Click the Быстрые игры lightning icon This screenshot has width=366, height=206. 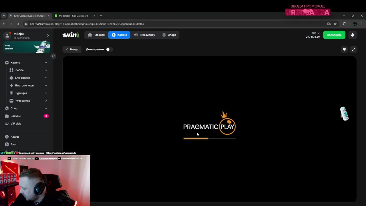[x=11, y=86]
